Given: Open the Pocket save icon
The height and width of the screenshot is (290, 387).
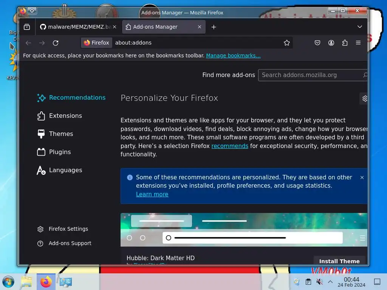Looking at the screenshot, I should click(x=317, y=43).
